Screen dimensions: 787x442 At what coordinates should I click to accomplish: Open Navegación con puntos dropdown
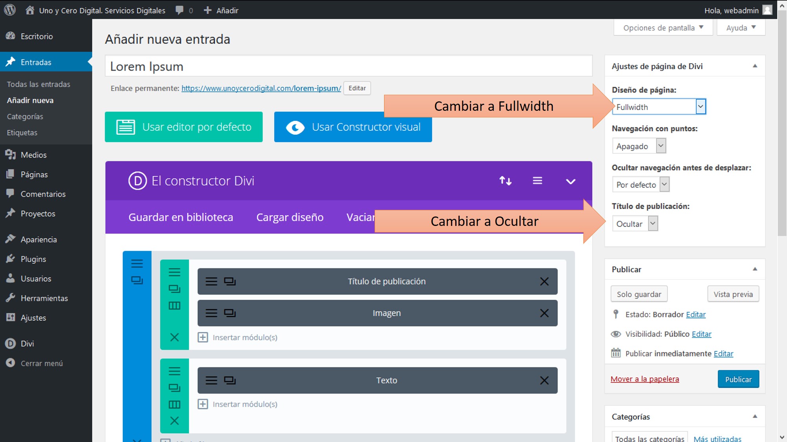pyautogui.click(x=639, y=146)
